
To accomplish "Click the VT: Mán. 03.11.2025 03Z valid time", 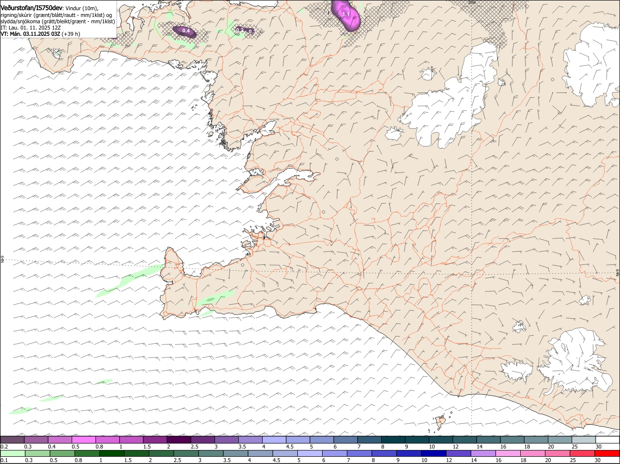I will coord(31,34).
